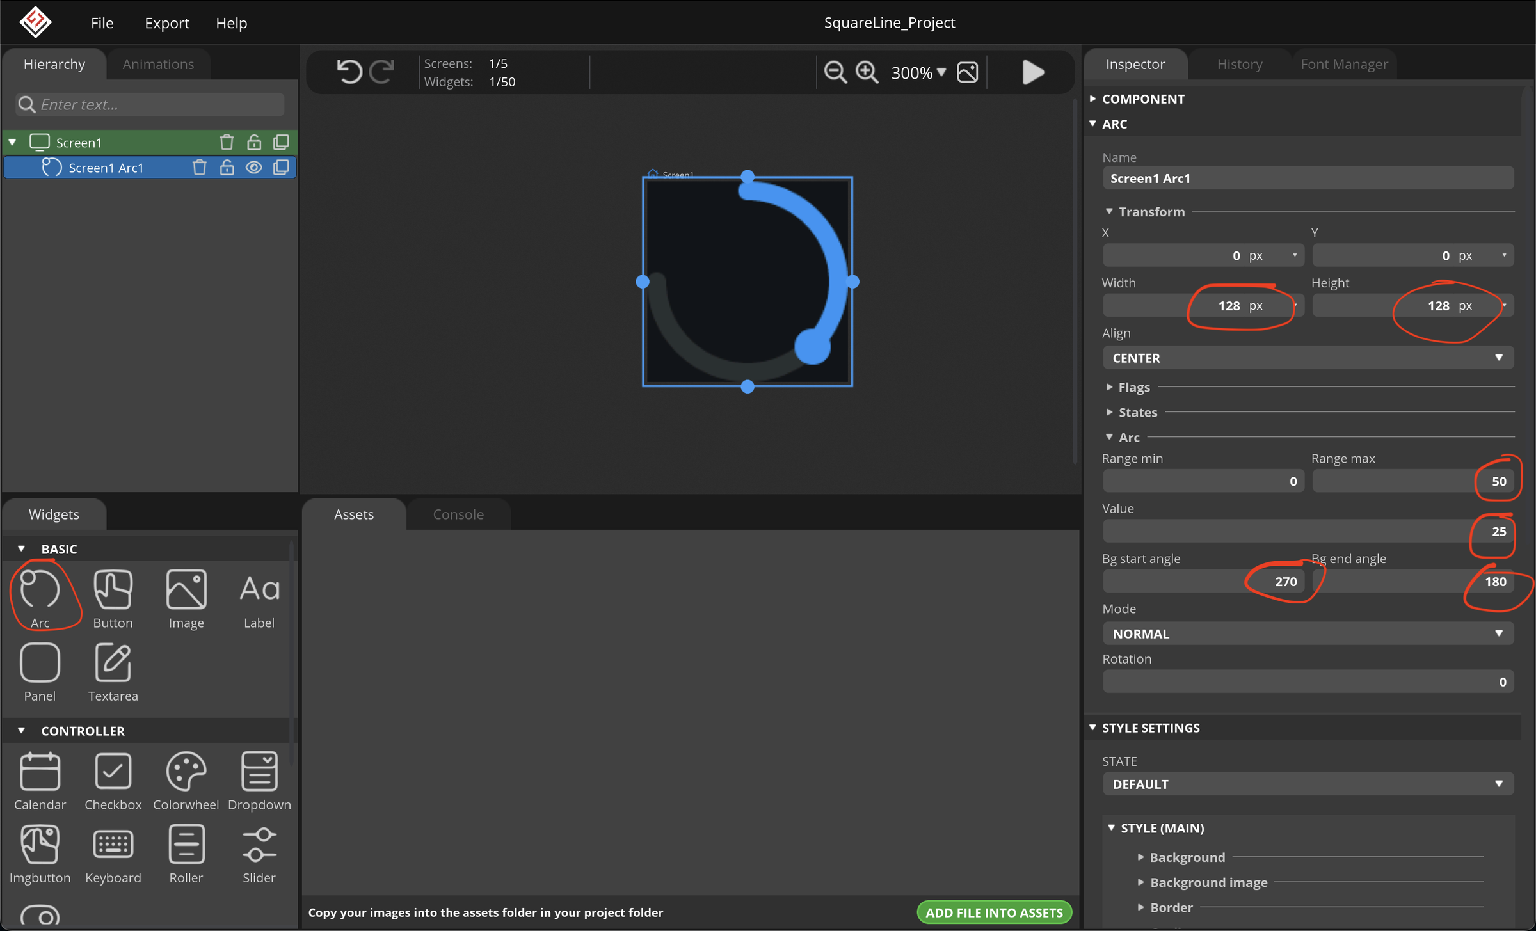Screen dimensions: 1536x931
Task: Toggle the lock on Screen1
Action: click(x=253, y=141)
